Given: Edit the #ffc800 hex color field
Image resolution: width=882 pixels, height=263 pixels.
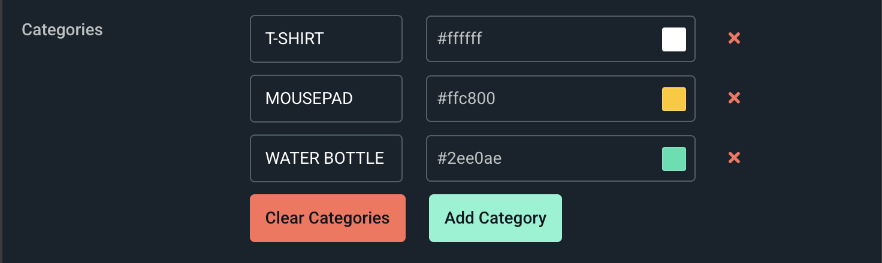Looking at the screenshot, I should tap(539, 99).
